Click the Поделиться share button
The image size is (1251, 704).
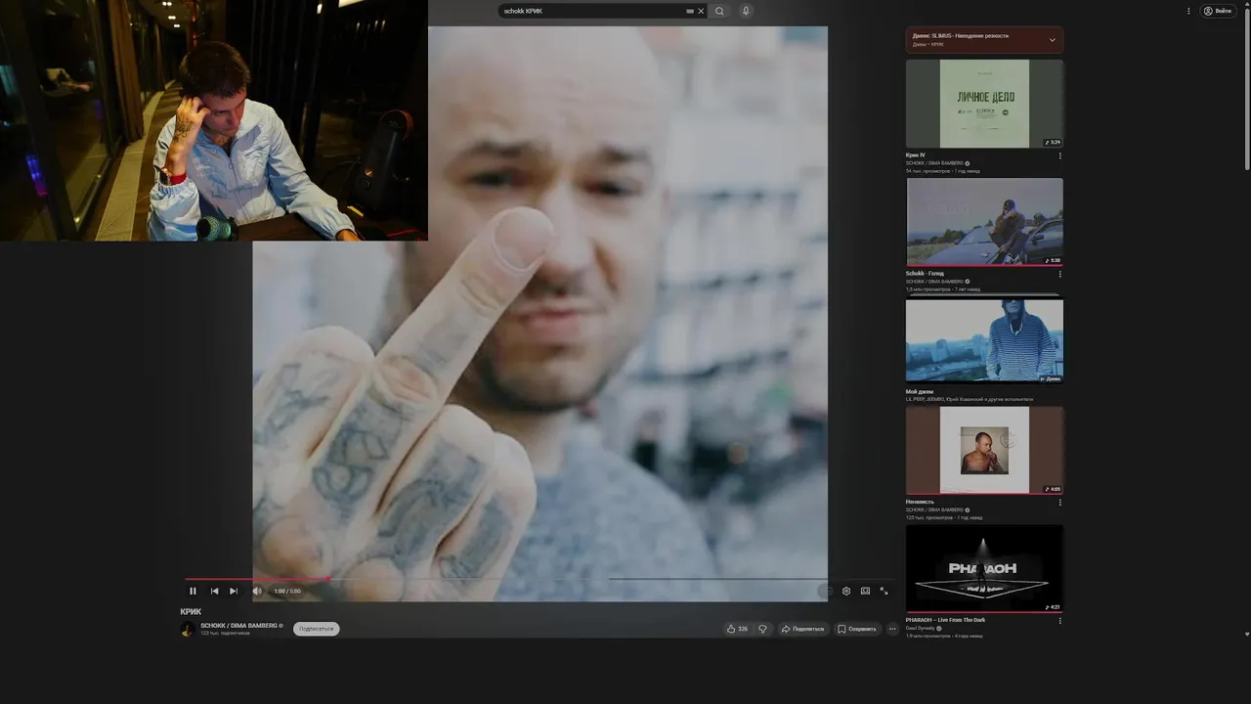click(802, 629)
